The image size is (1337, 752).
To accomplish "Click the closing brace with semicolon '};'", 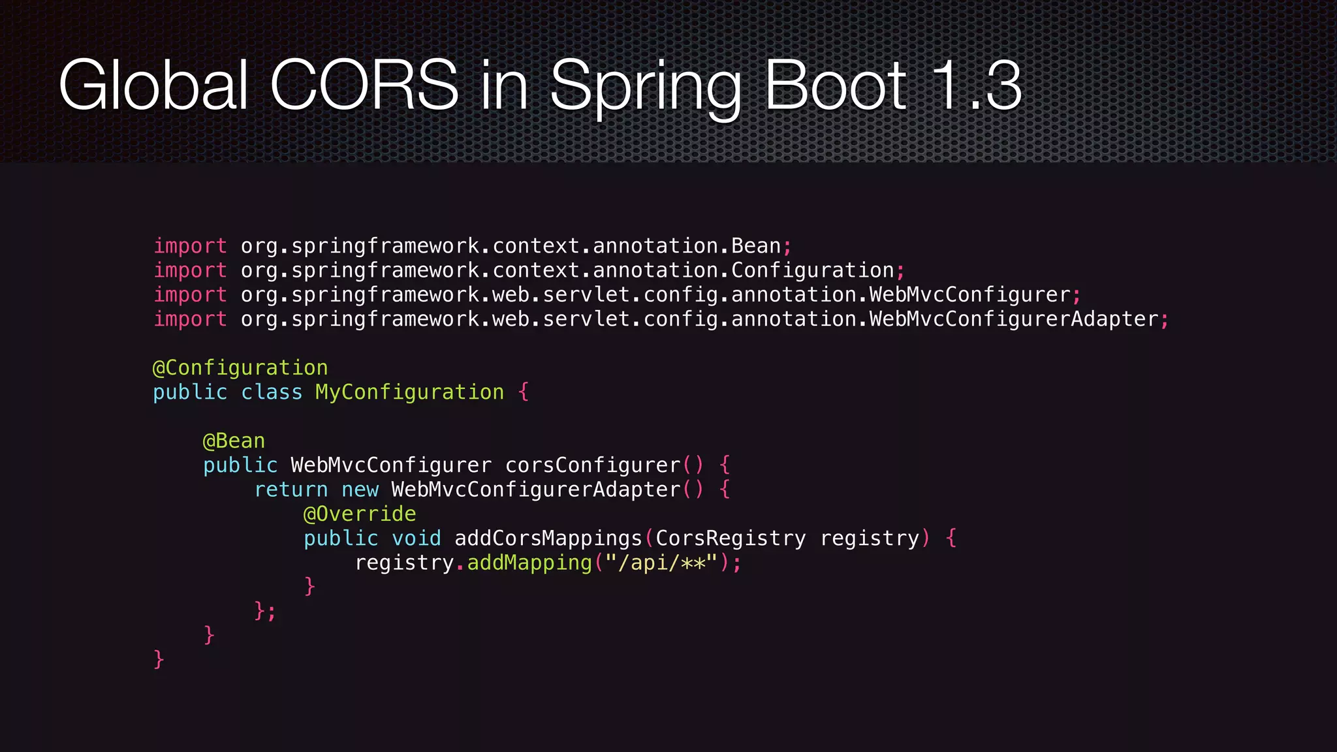I will click(265, 612).
